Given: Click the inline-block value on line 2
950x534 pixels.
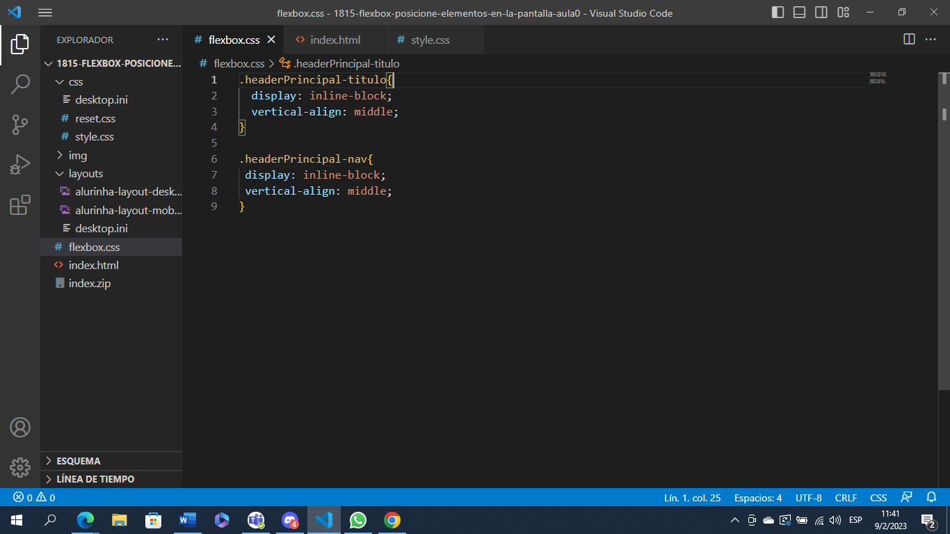Looking at the screenshot, I should (x=348, y=95).
